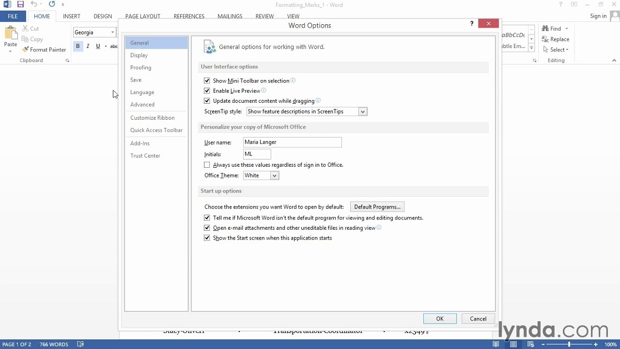Click the Default Programs button
The width and height of the screenshot is (620, 349).
pos(377,207)
